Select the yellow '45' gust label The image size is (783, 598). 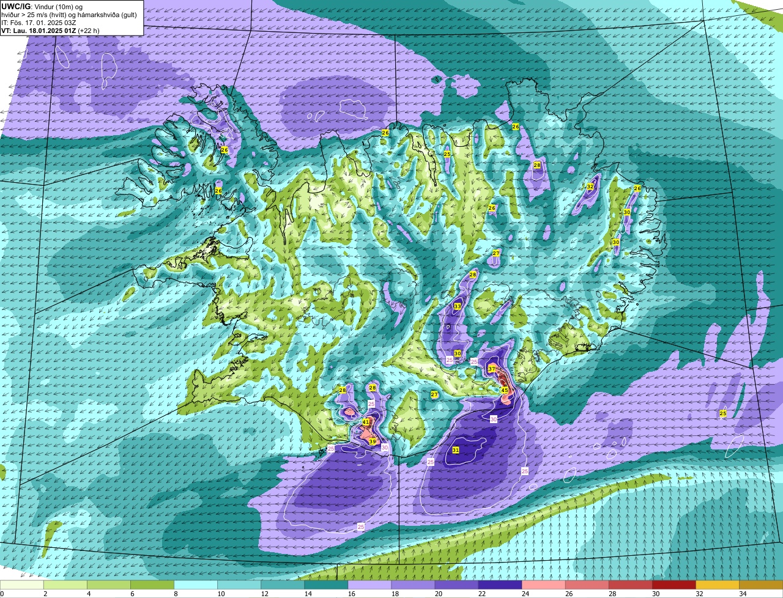point(505,390)
